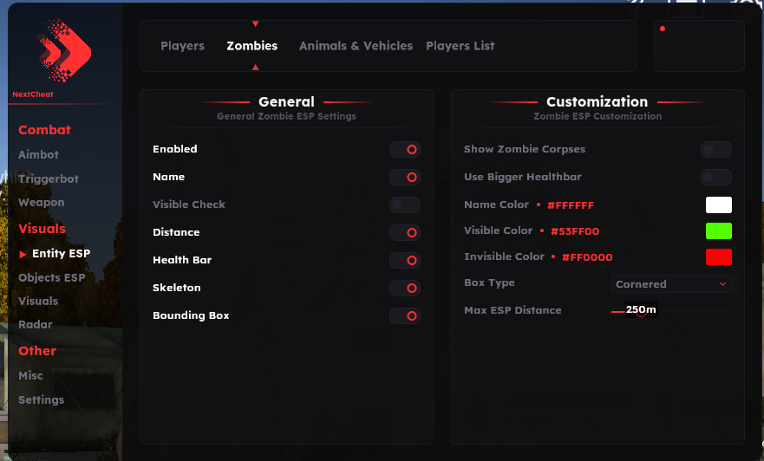The image size is (764, 461).
Task: Select Radar from the sidebar
Action: pos(36,324)
